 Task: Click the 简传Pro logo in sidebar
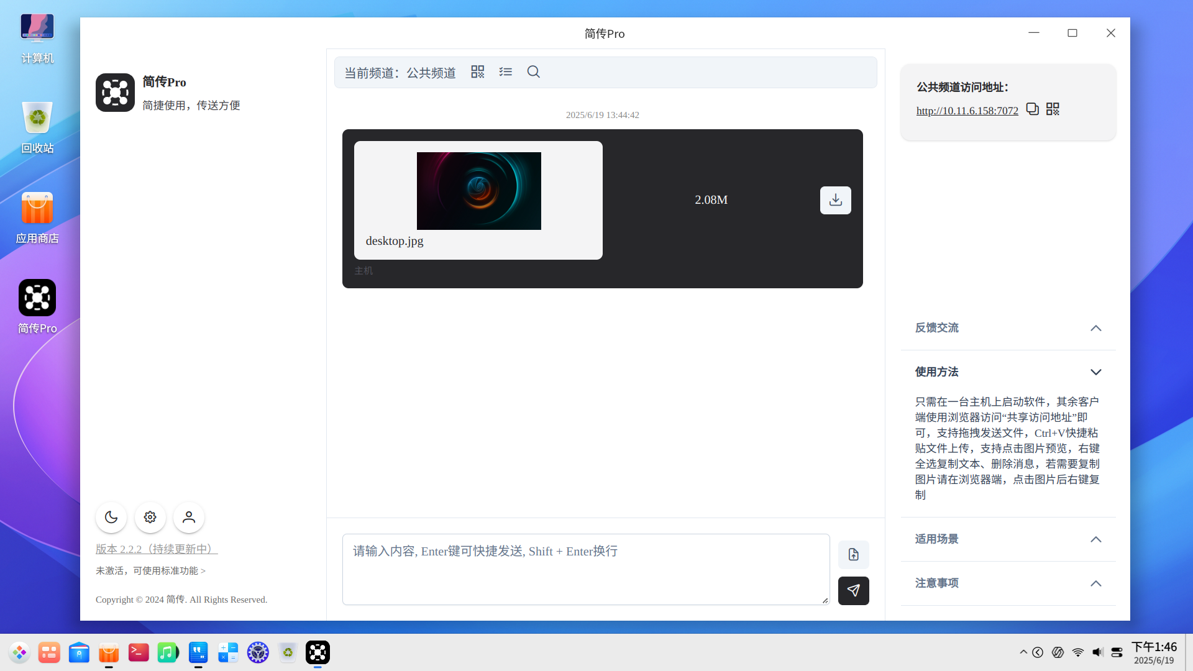[115, 93]
